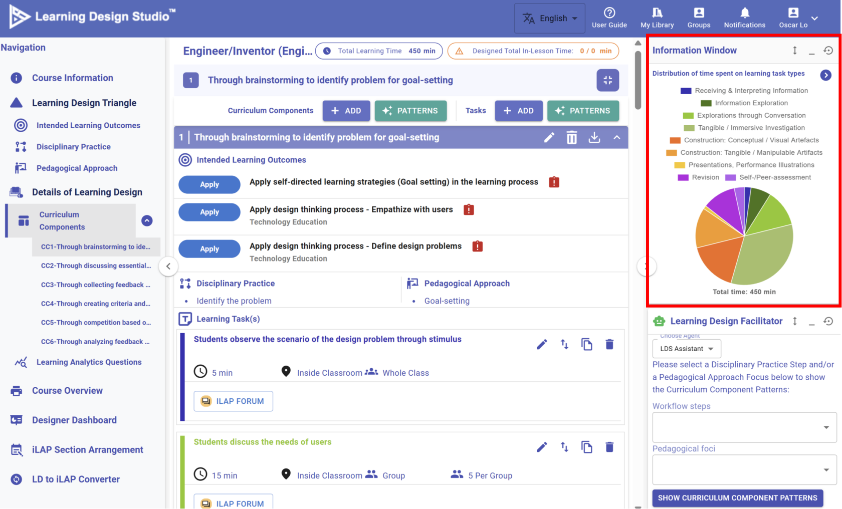Click the ILAP FORUM button under the first task
Image resolution: width=842 pixels, height=509 pixels.
(x=234, y=401)
